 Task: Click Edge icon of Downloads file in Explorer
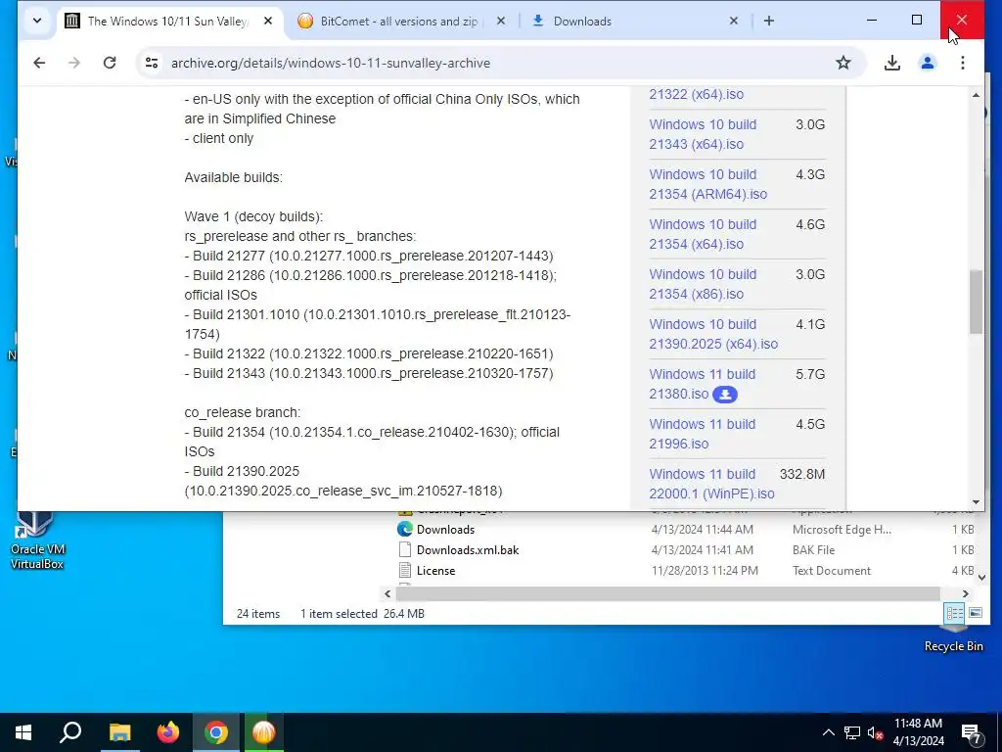(404, 530)
